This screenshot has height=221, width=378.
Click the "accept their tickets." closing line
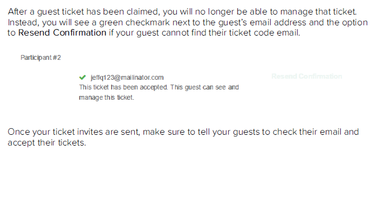[x=47, y=143]
